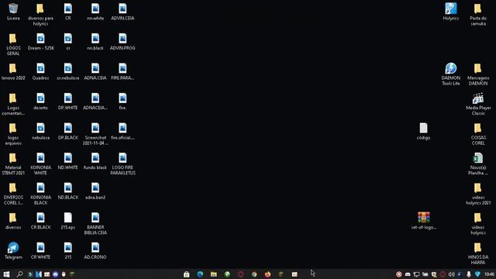Select the Telegram desktop shortcut

[x=13, y=251]
